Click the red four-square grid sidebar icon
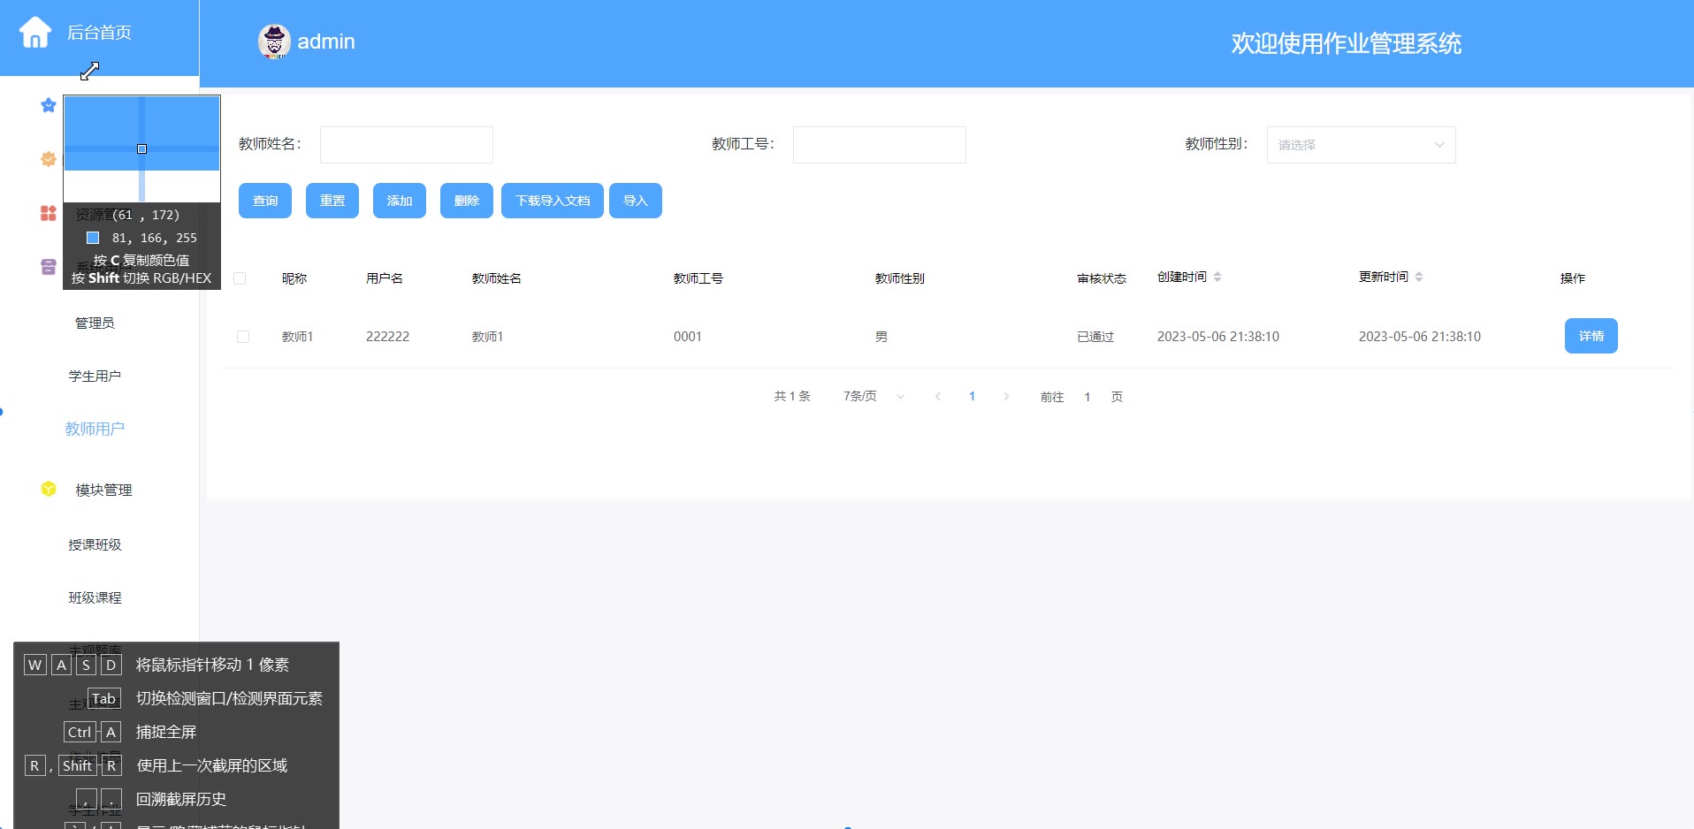Image resolution: width=1694 pixels, height=829 pixels. pos(49,213)
